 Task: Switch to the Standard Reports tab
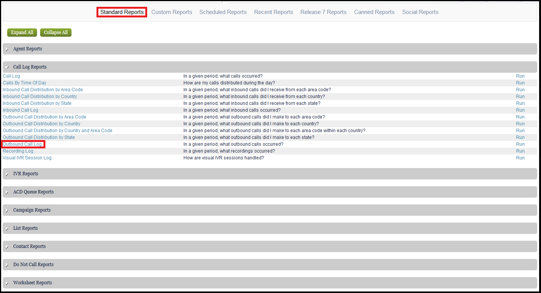[122, 12]
